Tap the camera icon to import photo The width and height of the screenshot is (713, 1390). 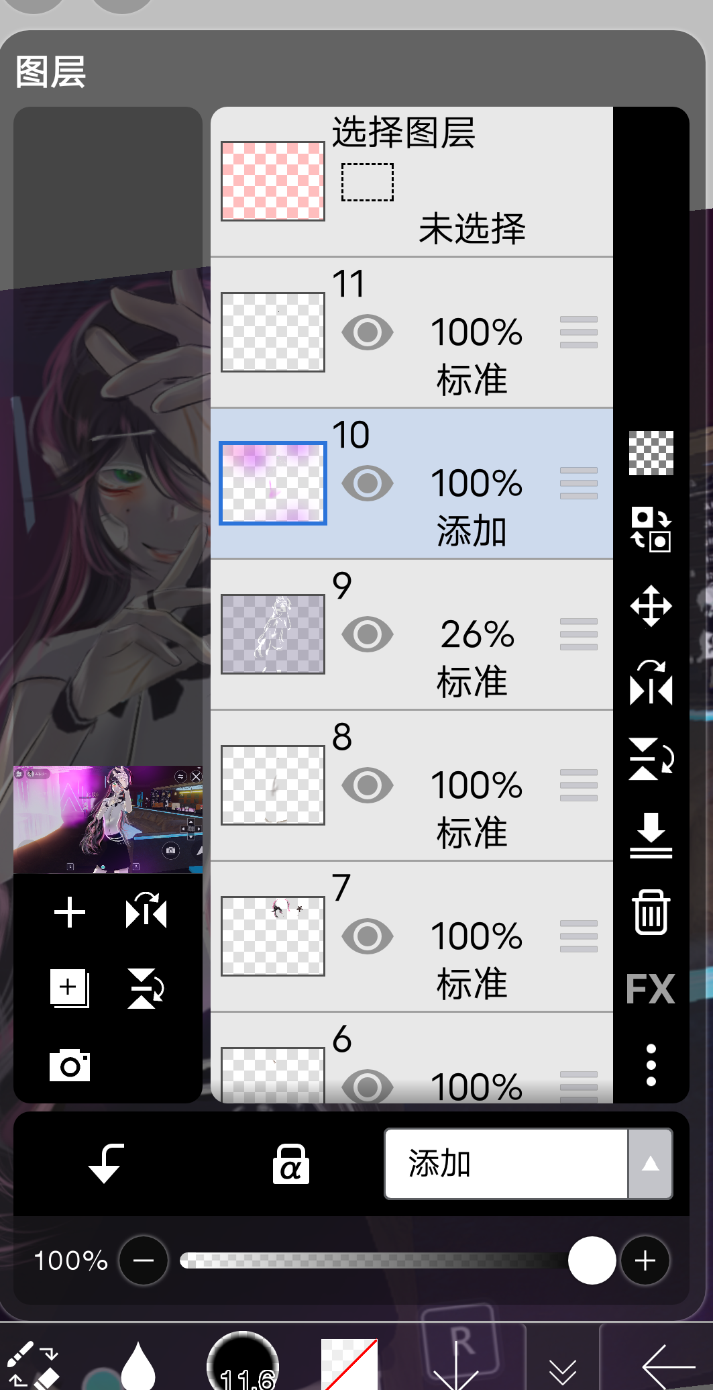pos(70,1064)
